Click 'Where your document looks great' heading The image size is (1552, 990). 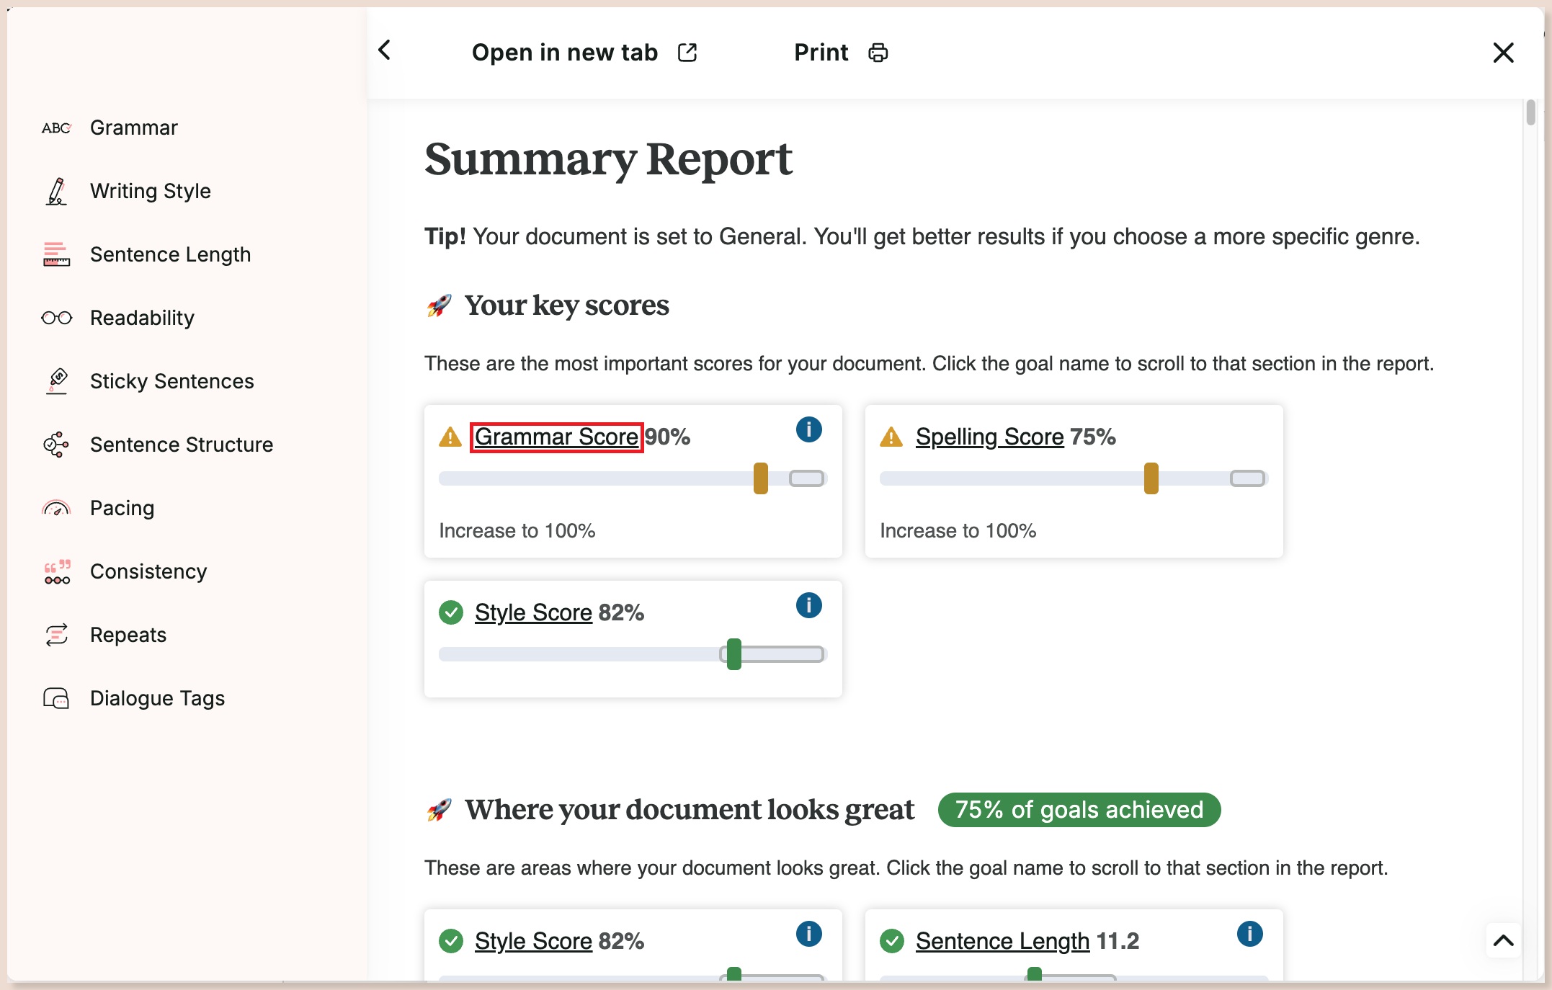689,810
